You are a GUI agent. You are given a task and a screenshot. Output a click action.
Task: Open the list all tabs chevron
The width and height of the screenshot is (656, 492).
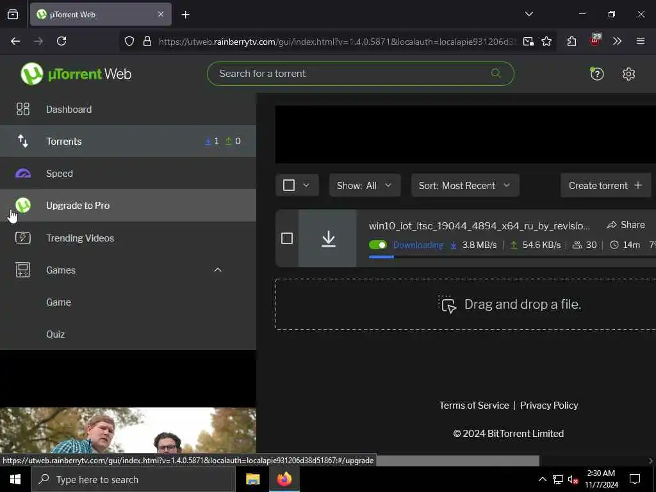tap(529, 14)
